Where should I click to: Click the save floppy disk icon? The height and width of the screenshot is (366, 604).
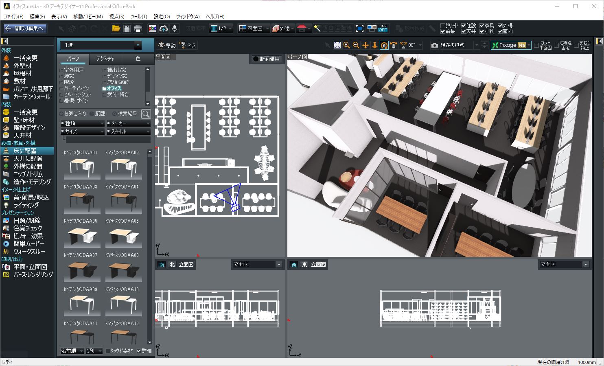coord(127,28)
